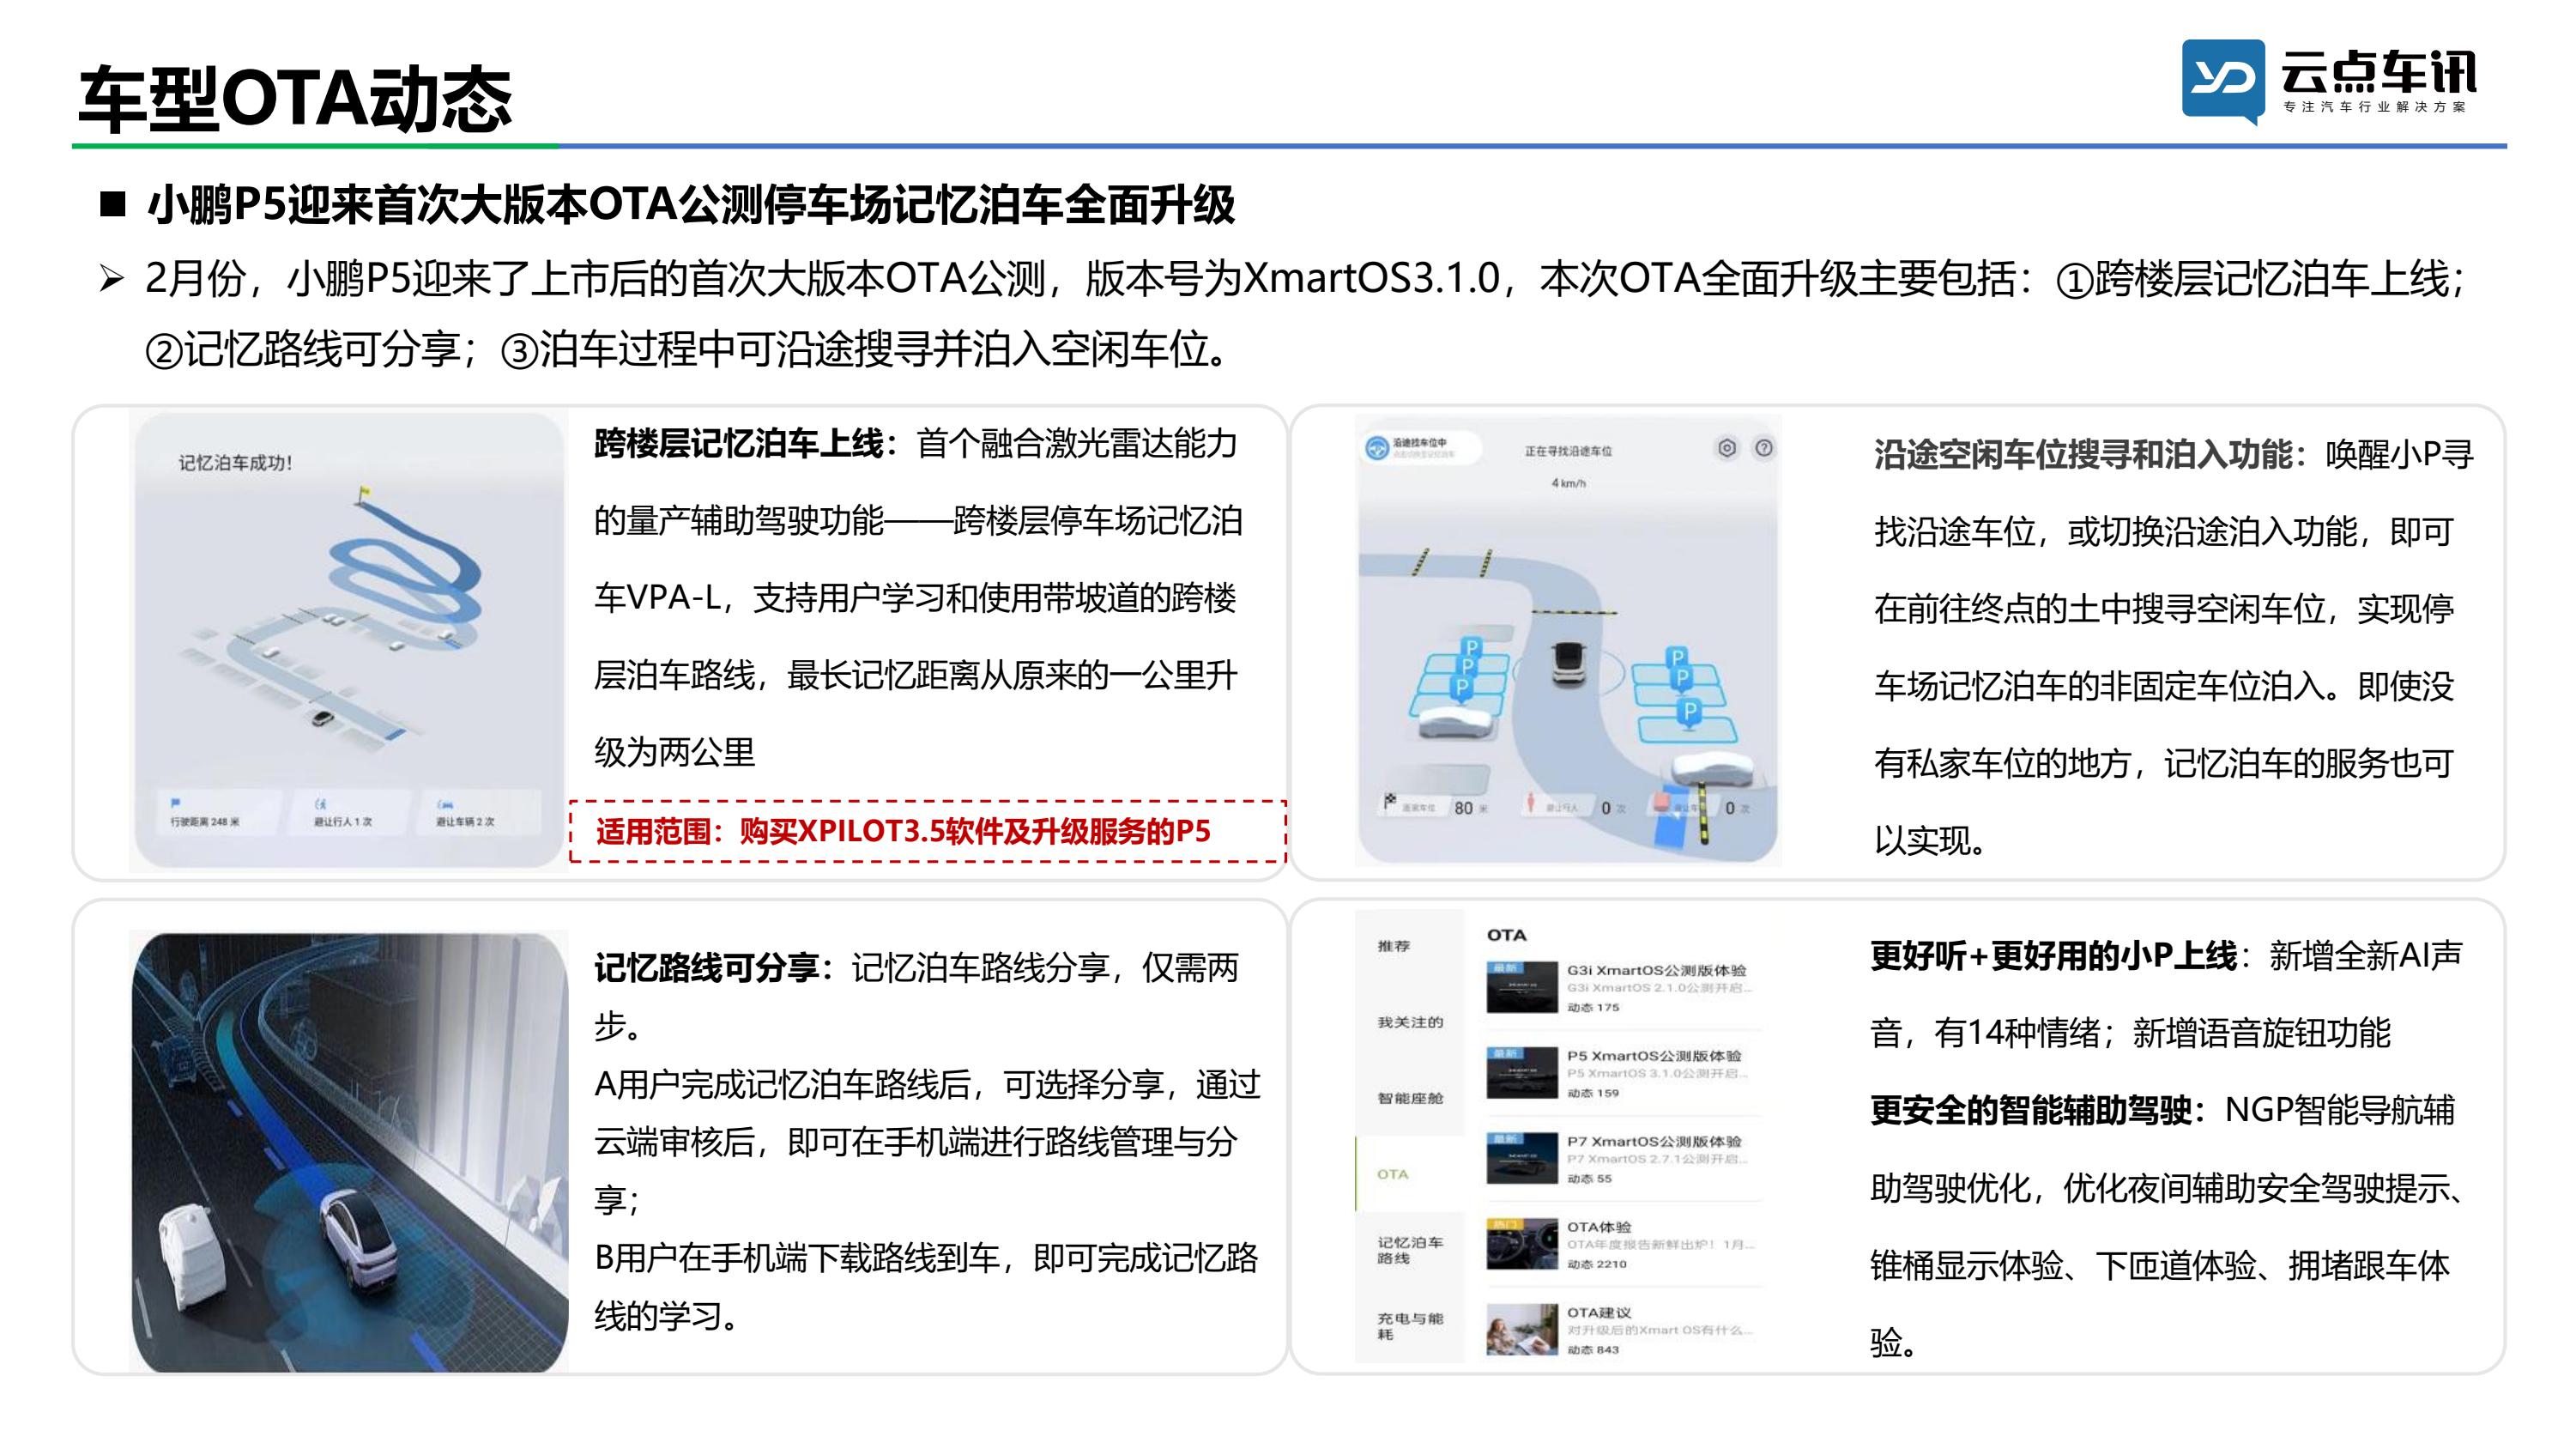The image size is (2576, 1449).
Task: Click the OTA建议 thumbnail with woman
Action: coord(1522,1329)
